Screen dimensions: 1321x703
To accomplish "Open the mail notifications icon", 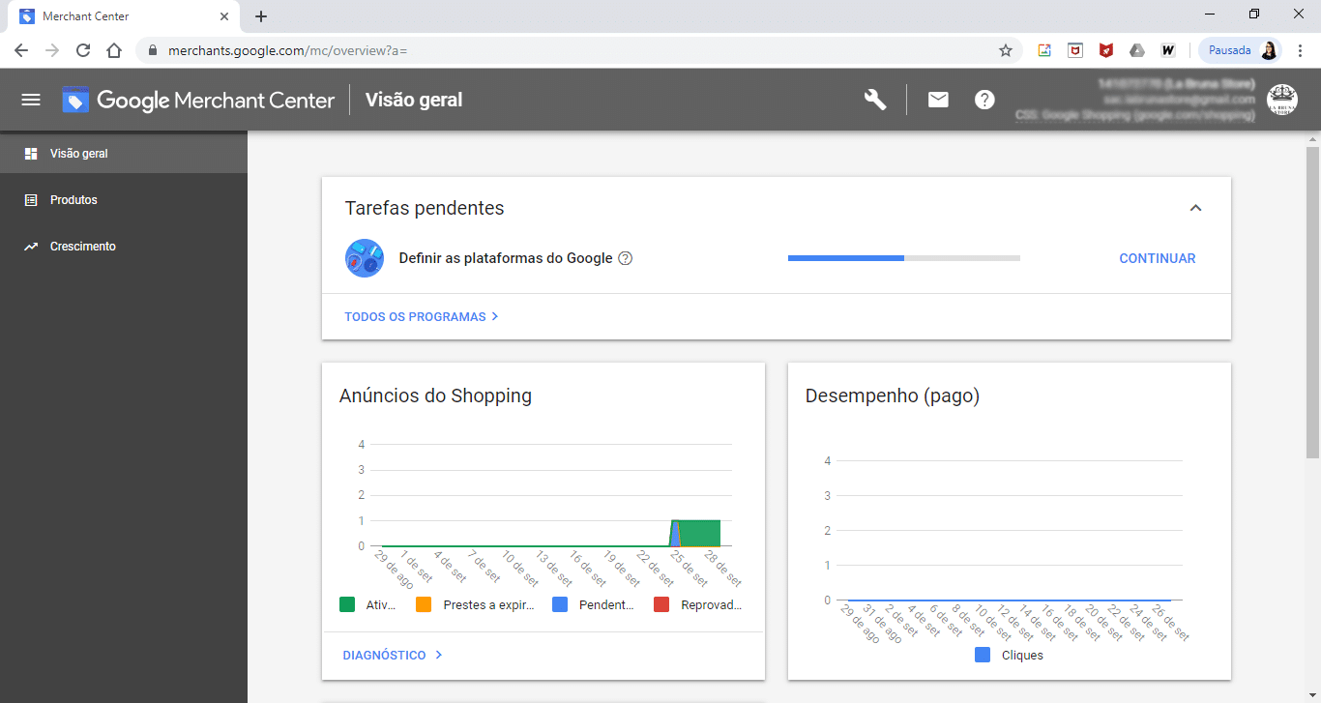I will coord(938,100).
